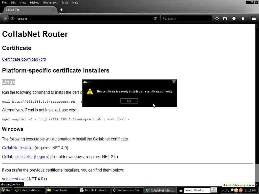Minimize the Firefox window
This screenshot has width=259, height=194.
(x=248, y=2)
